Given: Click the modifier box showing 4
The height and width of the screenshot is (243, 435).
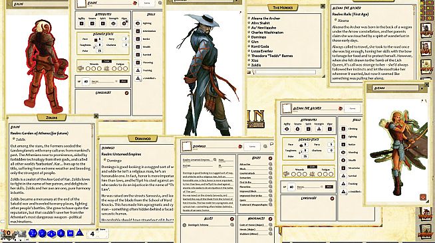Looking at the screenshot, I should (92, 234).
